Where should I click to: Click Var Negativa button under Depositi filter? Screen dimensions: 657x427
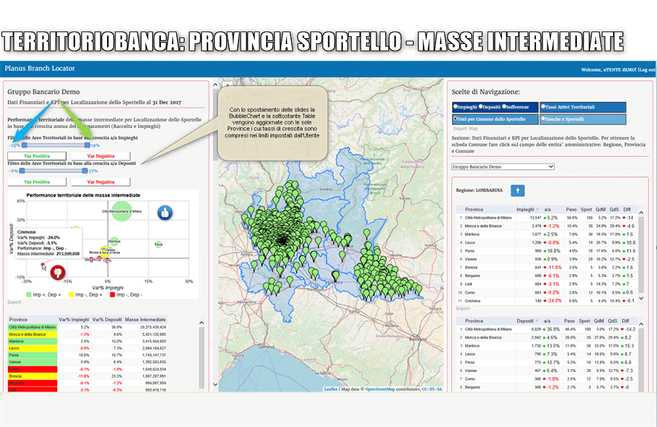[101, 182]
